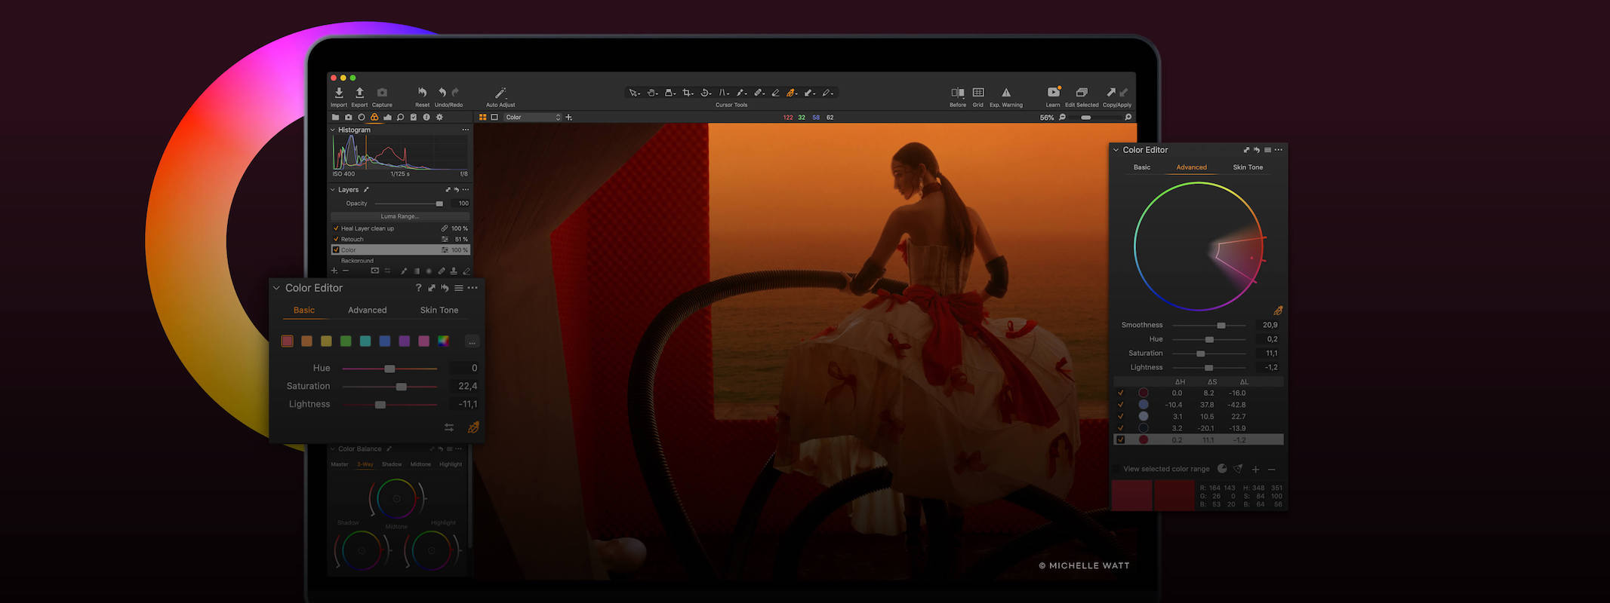Toggle the Before comparison view icon

[957, 93]
